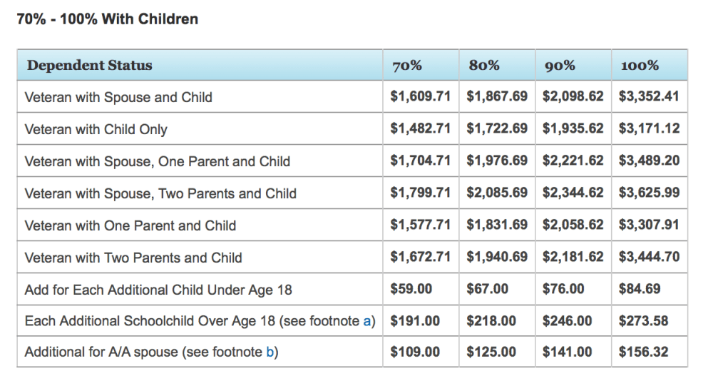Select the 90% column header
The height and width of the screenshot is (391, 713).
tap(560, 66)
